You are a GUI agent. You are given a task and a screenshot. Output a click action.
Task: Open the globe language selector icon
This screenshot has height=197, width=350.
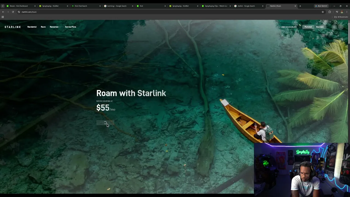[x=334, y=27]
